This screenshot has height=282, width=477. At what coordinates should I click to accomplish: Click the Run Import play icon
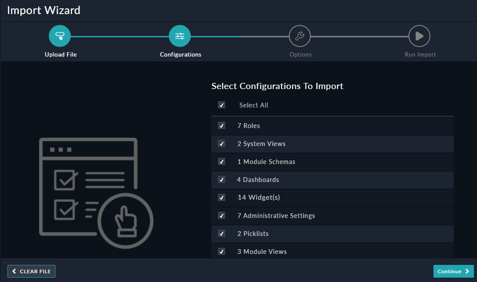coord(419,36)
